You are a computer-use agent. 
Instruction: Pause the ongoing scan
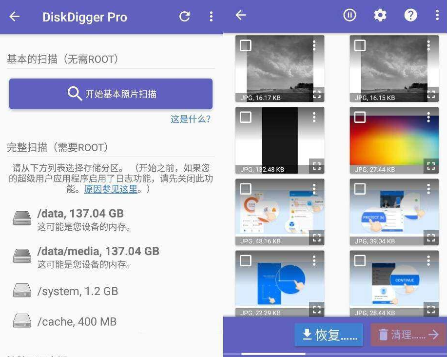350,15
